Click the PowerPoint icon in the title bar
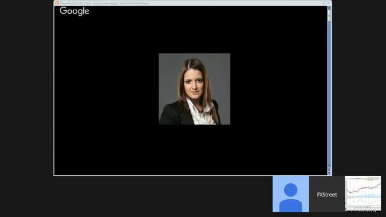This screenshot has width=386, height=217. pyautogui.click(x=57, y=3)
